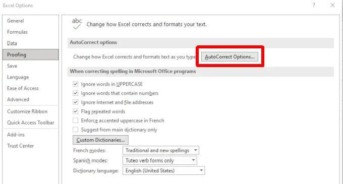Click 'When correcting spelling in Microsoft Office programs' header
The height and width of the screenshot is (184, 343).
point(133,72)
